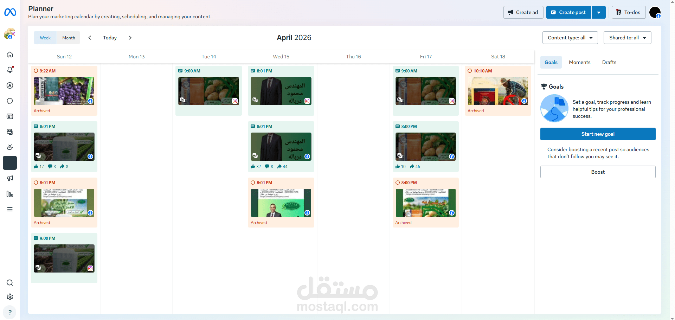Click the shares count 46 on Friday post
The height and width of the screenshot is (320, 675).
[x=415, y=167]
